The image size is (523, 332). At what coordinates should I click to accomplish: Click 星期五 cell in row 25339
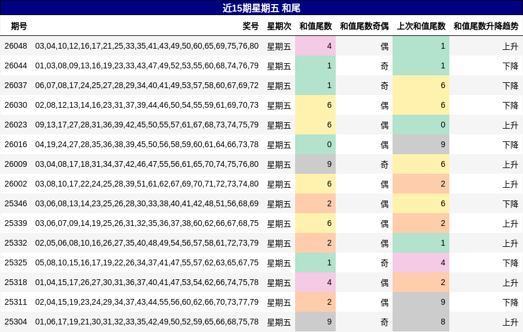click(279, 223)
